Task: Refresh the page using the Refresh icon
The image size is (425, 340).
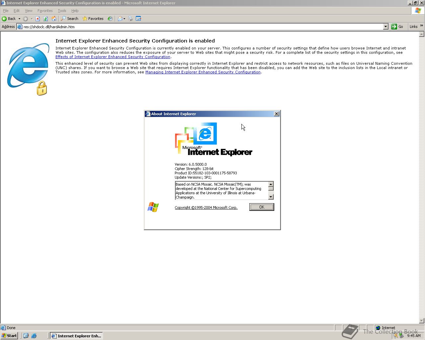Action: [x=45, y=19]
